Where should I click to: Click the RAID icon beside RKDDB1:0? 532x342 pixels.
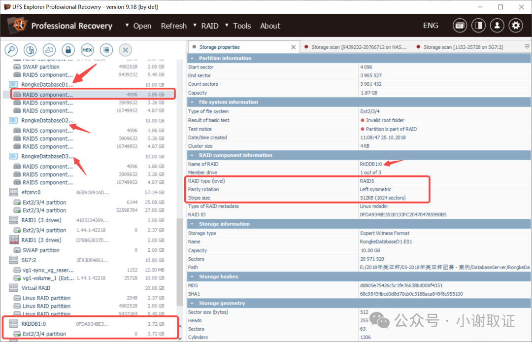[x=14, y=324]
